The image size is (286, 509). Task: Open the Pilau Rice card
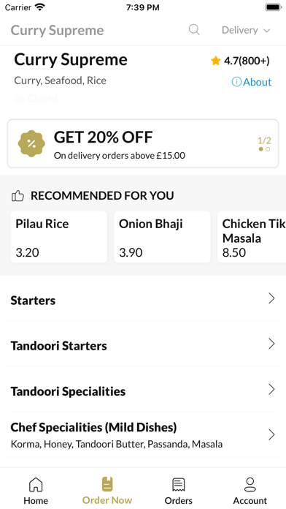pyautogui.click(x=59, y=237)
